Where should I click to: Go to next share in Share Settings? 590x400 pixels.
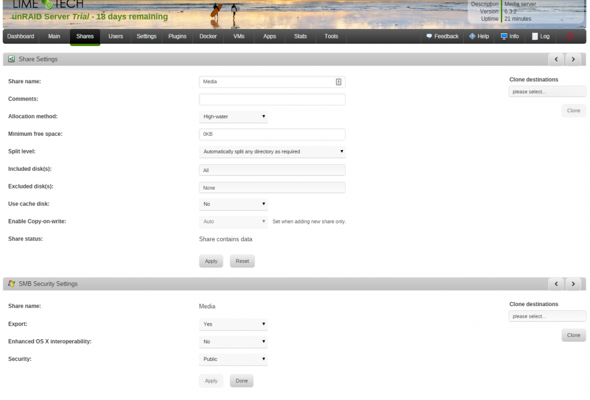573,59
